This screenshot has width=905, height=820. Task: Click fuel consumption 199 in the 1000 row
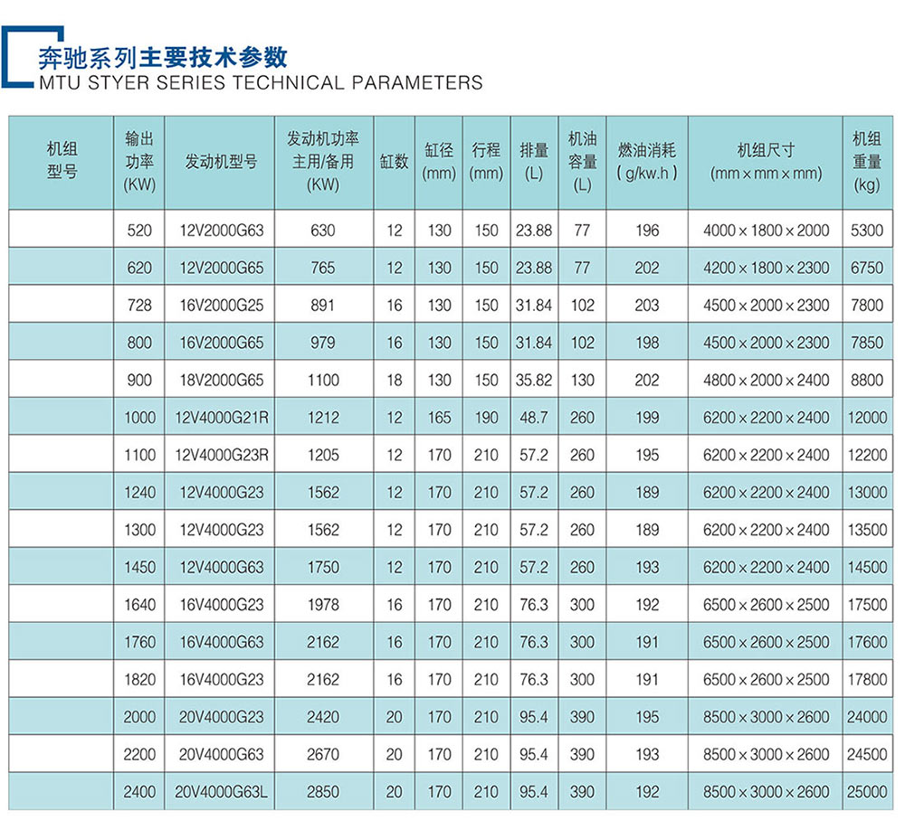[x=647, y=418]
